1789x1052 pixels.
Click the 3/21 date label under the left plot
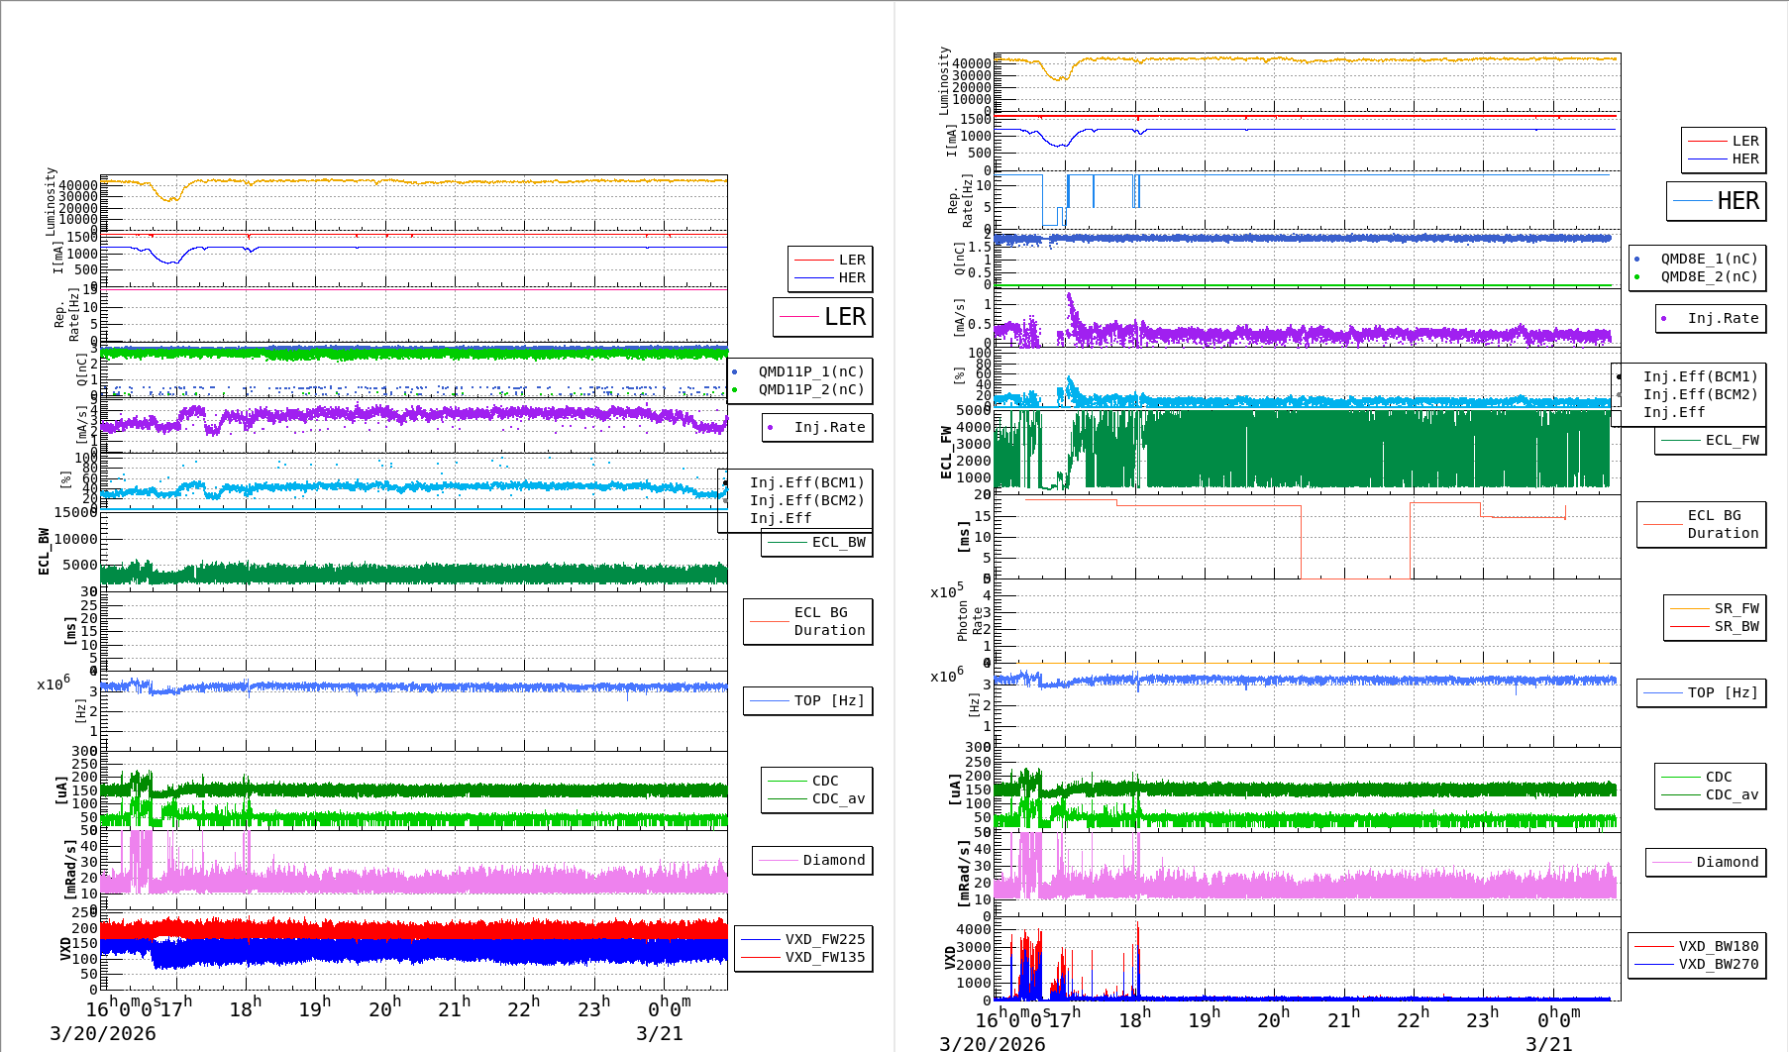(x=659, y=1033)
